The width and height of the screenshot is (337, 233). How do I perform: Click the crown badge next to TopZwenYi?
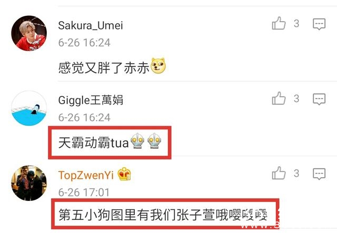click(x=124, y=174)
